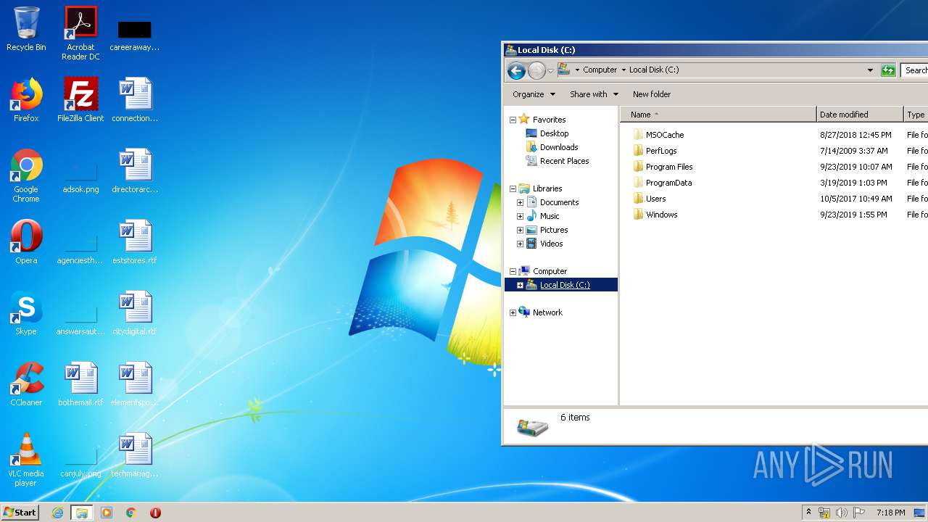
Task: Open the Share with menu
Action: click(594, 94)
